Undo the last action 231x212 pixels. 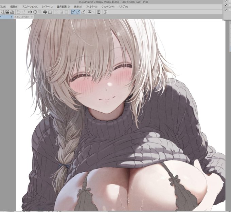click(19, 12)
